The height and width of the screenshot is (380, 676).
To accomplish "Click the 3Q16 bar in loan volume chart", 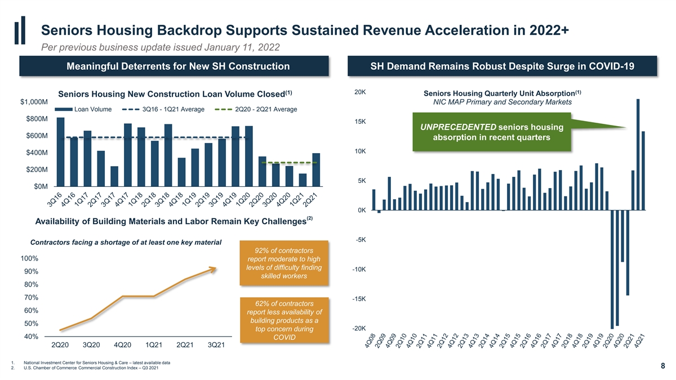I will point(60,151).
